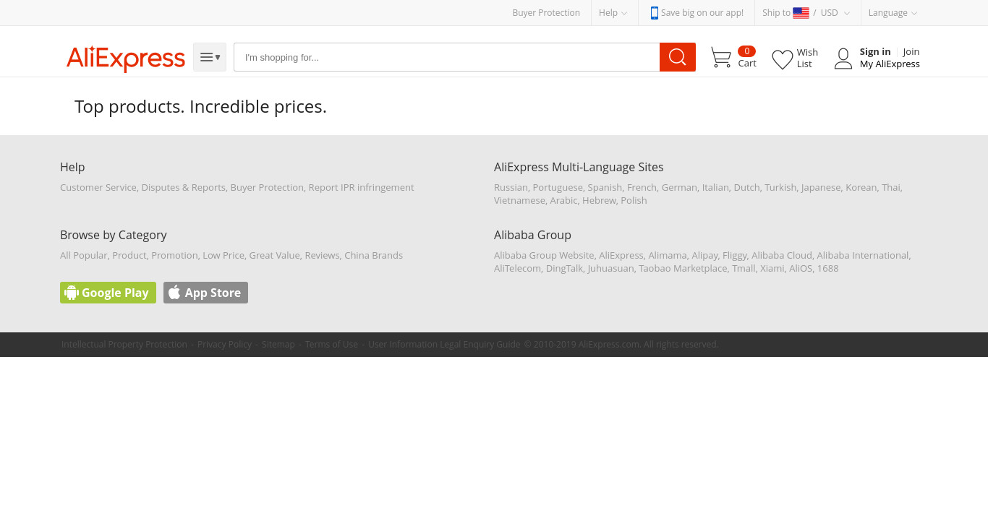Open Reviews link
988x526 pixels.
(x=322, y=255)
